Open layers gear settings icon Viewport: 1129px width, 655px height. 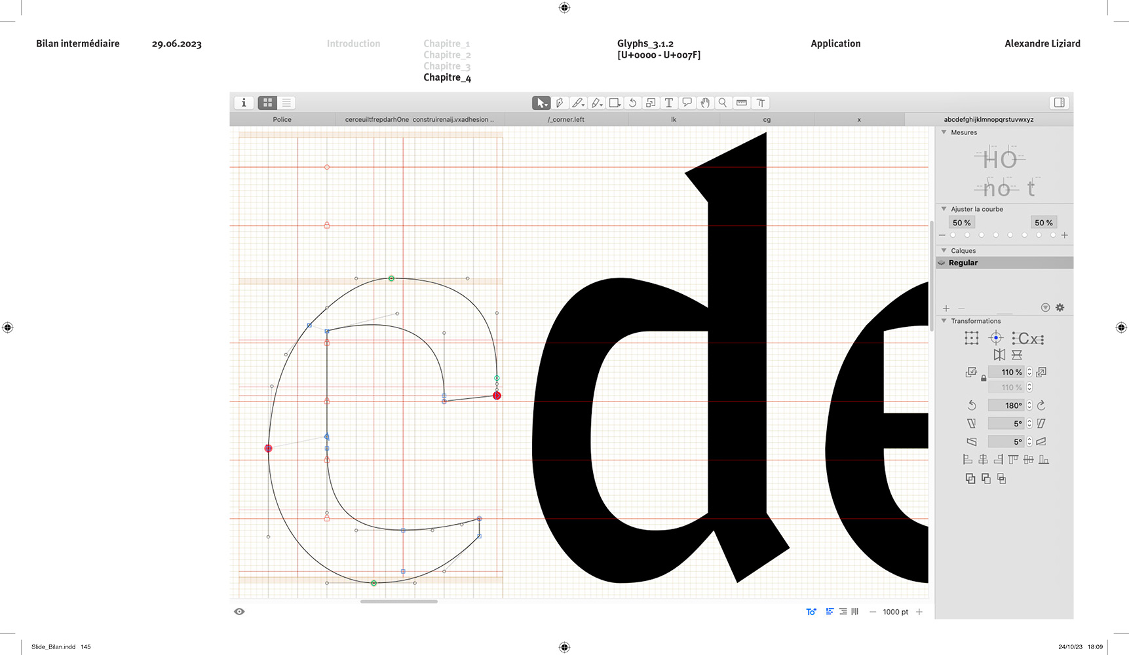click(1060, 308)
